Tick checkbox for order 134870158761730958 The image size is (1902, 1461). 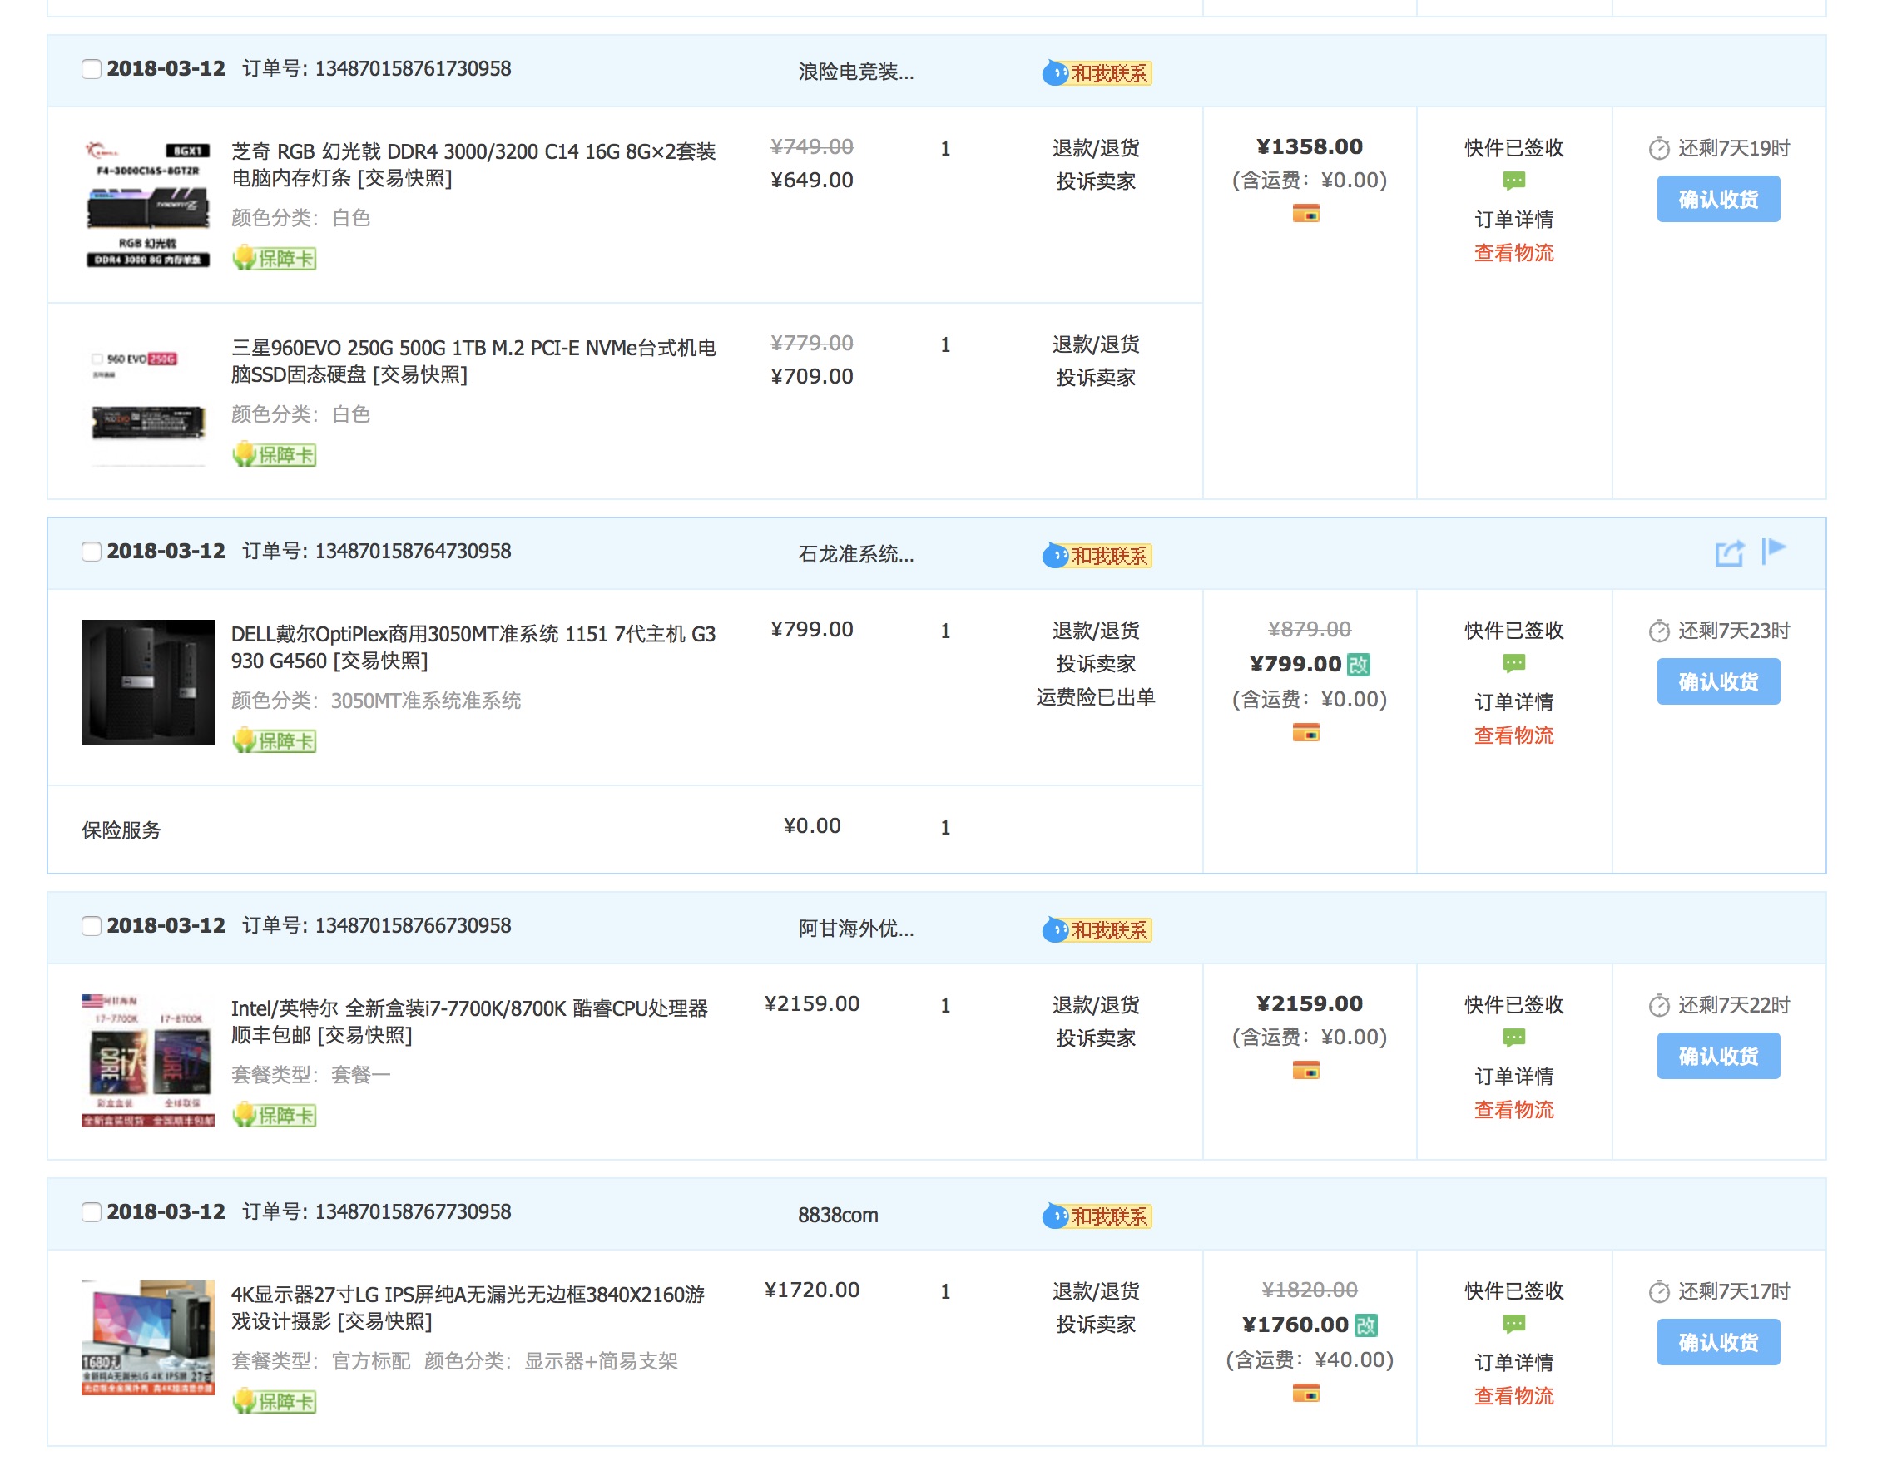(92, 69)
